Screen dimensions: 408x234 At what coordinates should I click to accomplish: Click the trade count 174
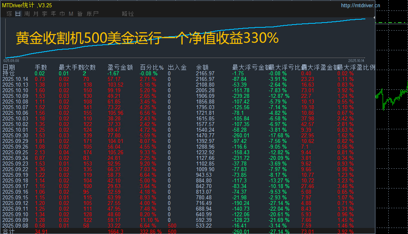coord(87,152)
